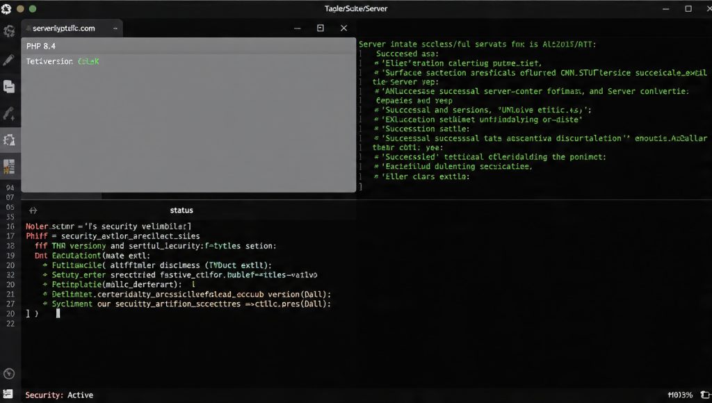712x403 pixels.
Task: Click line number 22 in the gutter
Action: (10, 324)
